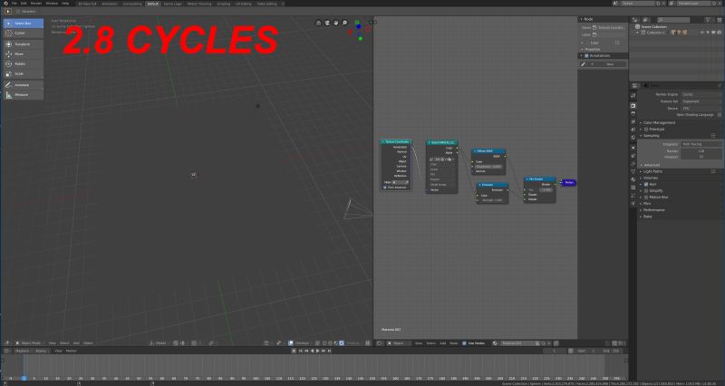Viewport: 725px width, 386px height.
Task: Open the Keying menu in timeline header
Action: click(x=42, y=351)
